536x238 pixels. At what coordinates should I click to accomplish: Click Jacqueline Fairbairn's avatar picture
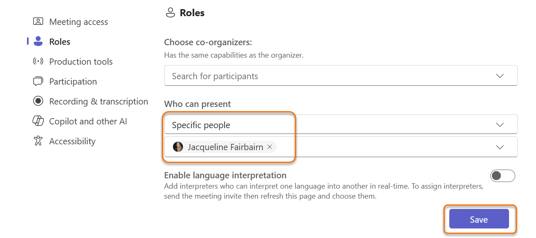click(x=178, y=147)
